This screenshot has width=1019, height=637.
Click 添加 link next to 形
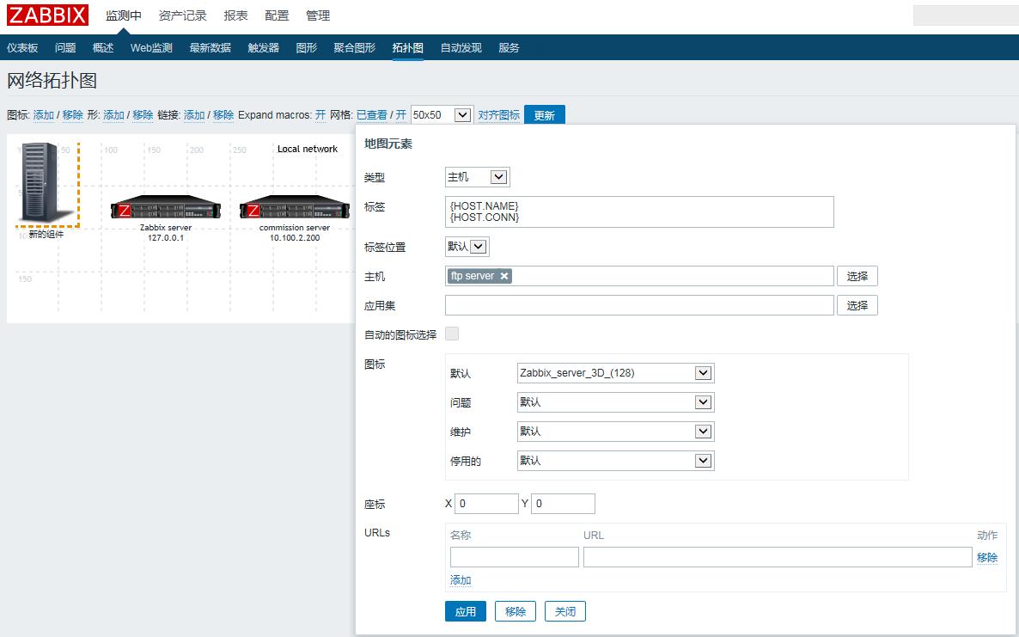coord(113,115)
